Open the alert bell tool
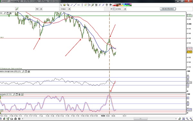The height and width of the screenshot is (121, 193). pyautogui.click(x=64, y=5)
